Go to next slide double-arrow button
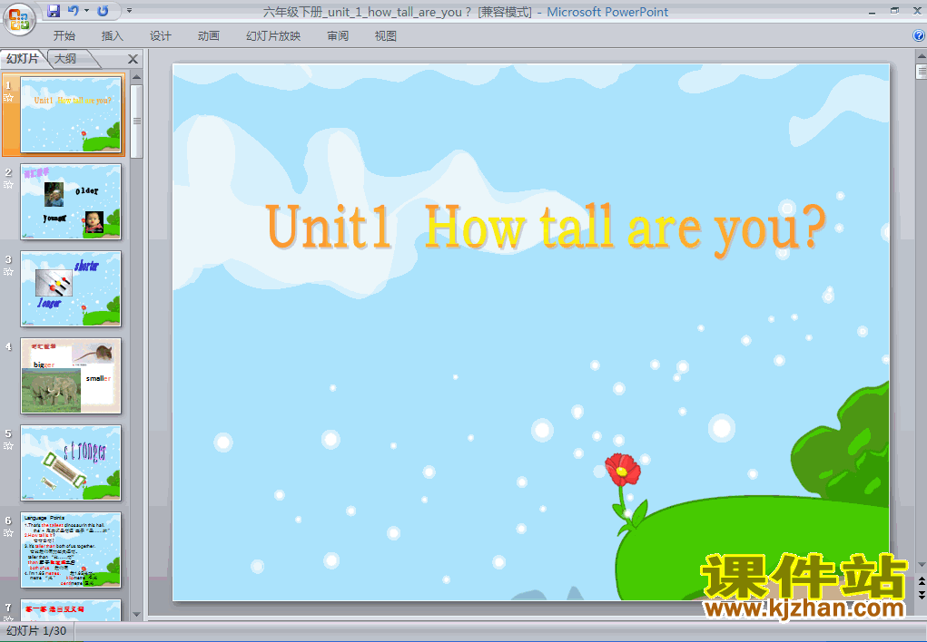The height and width of the screenshot is (642, 927). (x=921, y=595)
